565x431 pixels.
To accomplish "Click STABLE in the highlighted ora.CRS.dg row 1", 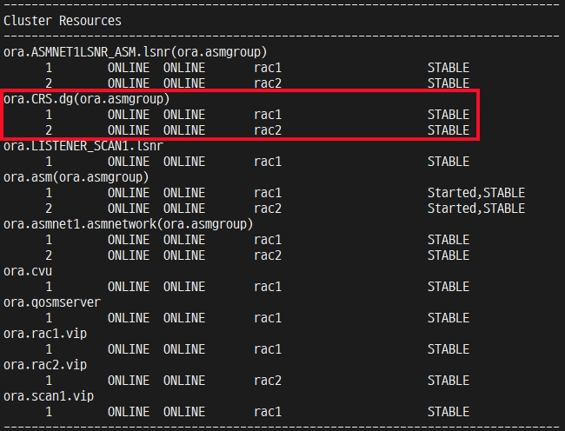I will 449,115.
